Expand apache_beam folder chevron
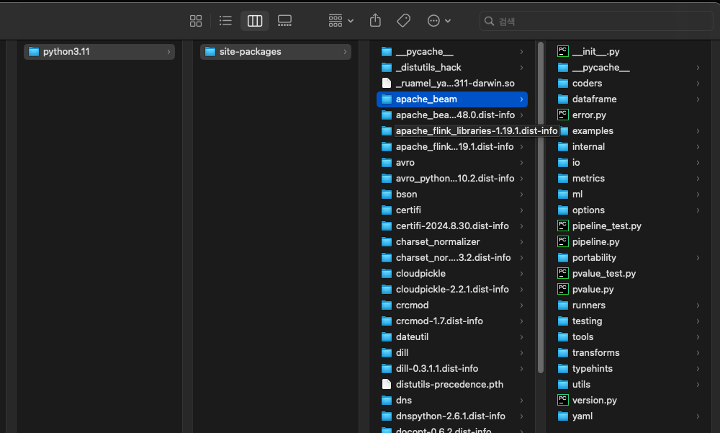The image size is (720, 433). click(x=521, y=99)
